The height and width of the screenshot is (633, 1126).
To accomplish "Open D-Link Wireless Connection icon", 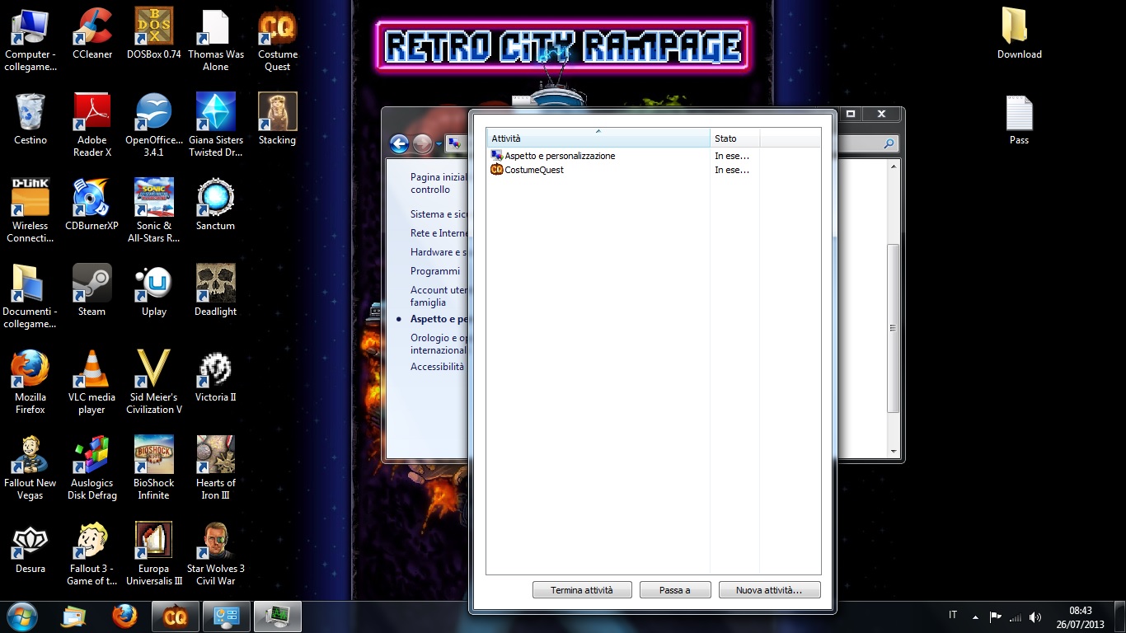I will pyautogui.click(x=30, y=211).
